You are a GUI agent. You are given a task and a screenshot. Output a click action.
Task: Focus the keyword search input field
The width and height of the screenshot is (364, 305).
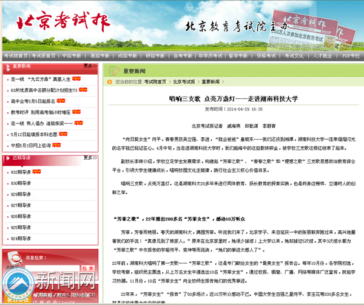[52, 269]
